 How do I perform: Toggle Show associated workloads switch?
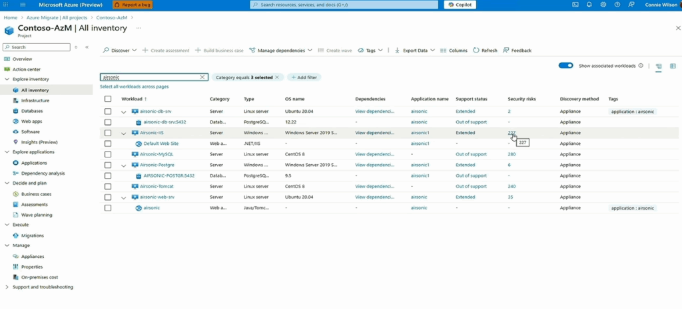coord(565,66)
